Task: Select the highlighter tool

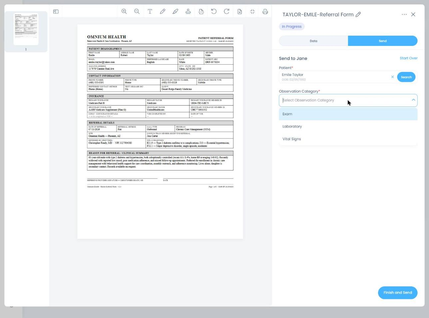Action: click(x=175, y=11)
